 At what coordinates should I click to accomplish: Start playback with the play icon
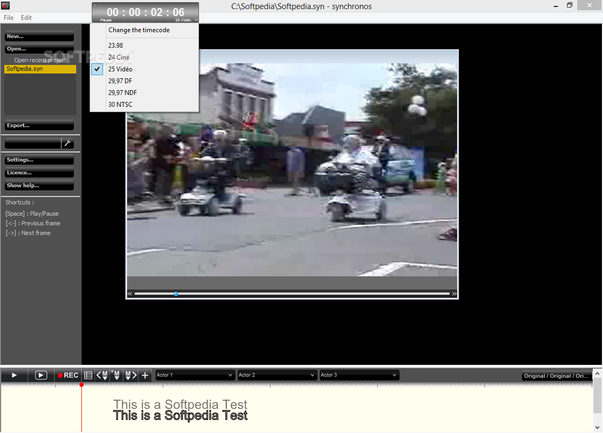click(x=14, y=375)
